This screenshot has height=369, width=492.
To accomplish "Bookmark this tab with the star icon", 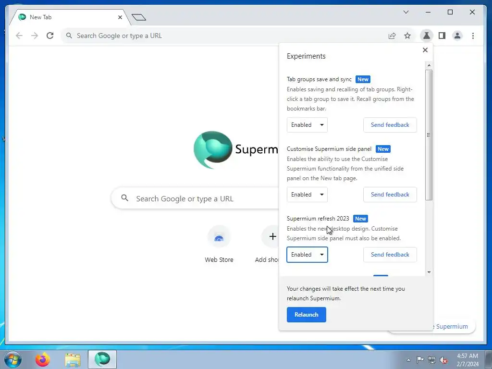I will click(x=407, y=36).
